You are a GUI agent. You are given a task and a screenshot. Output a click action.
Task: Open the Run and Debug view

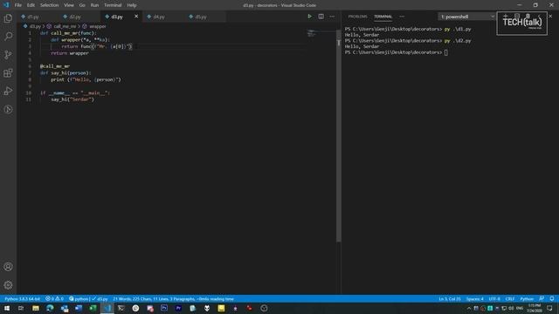click(8, 91)
